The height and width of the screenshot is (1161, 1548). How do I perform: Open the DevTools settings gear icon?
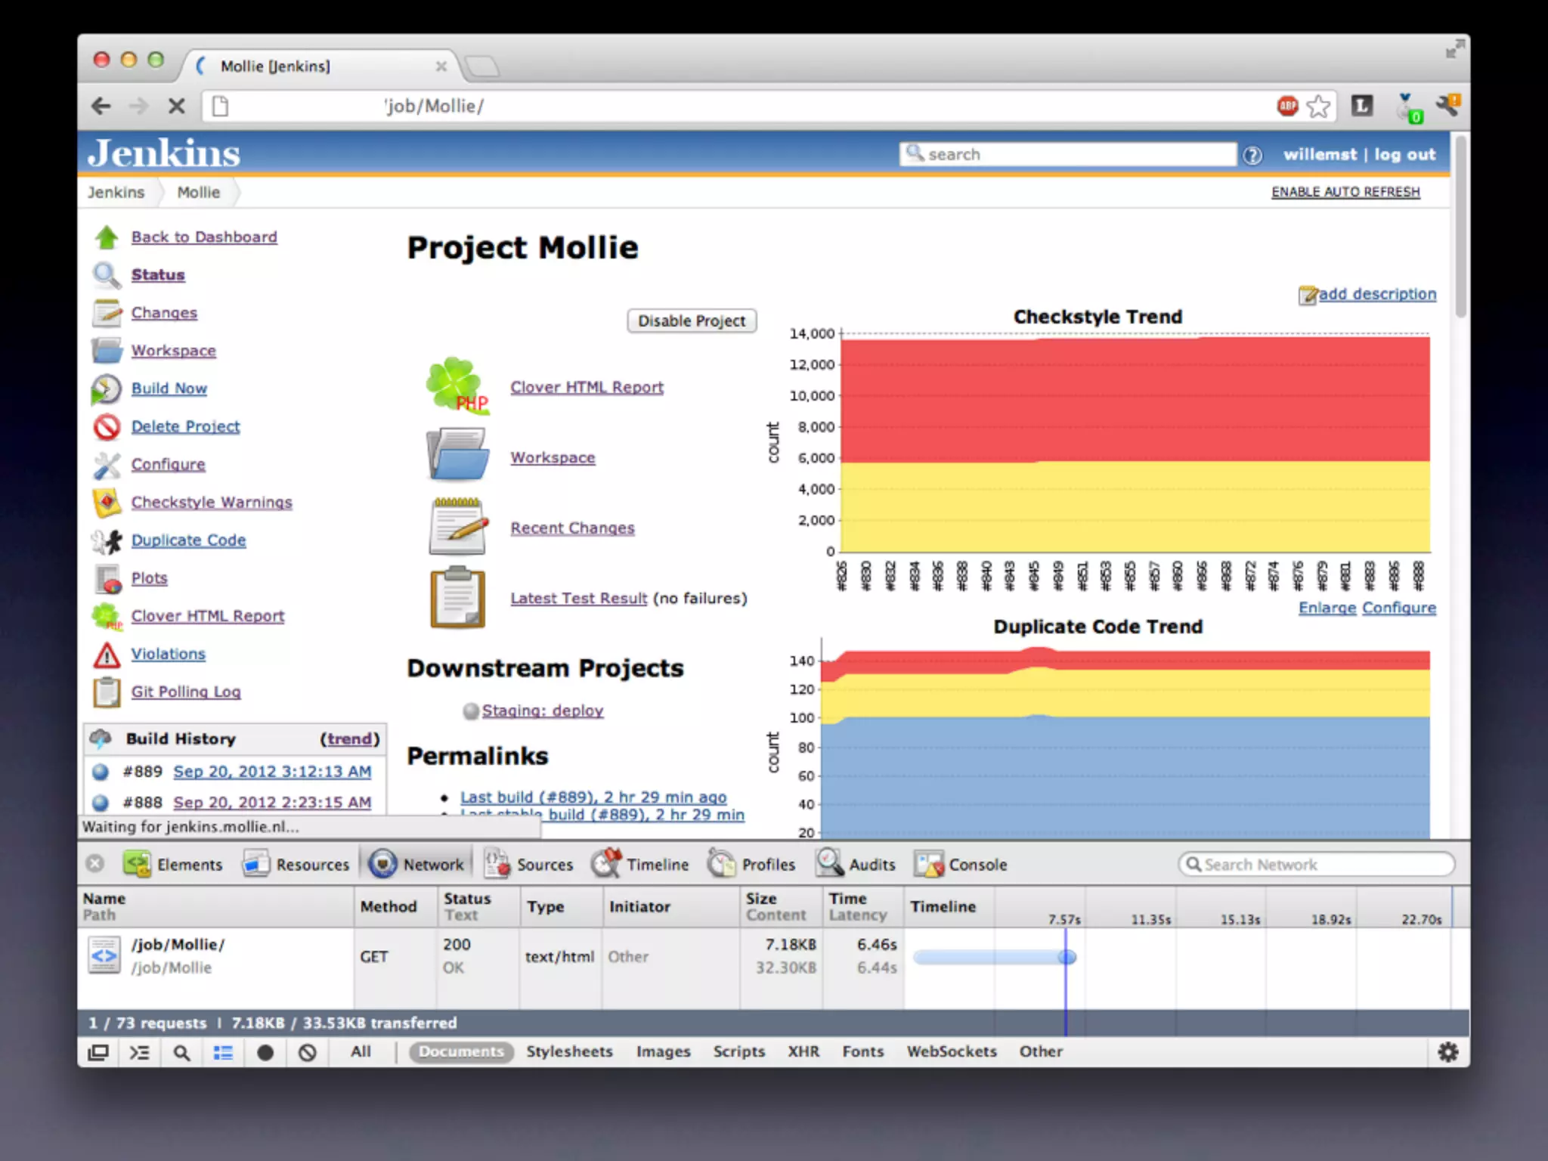tap(1447, 1051)
